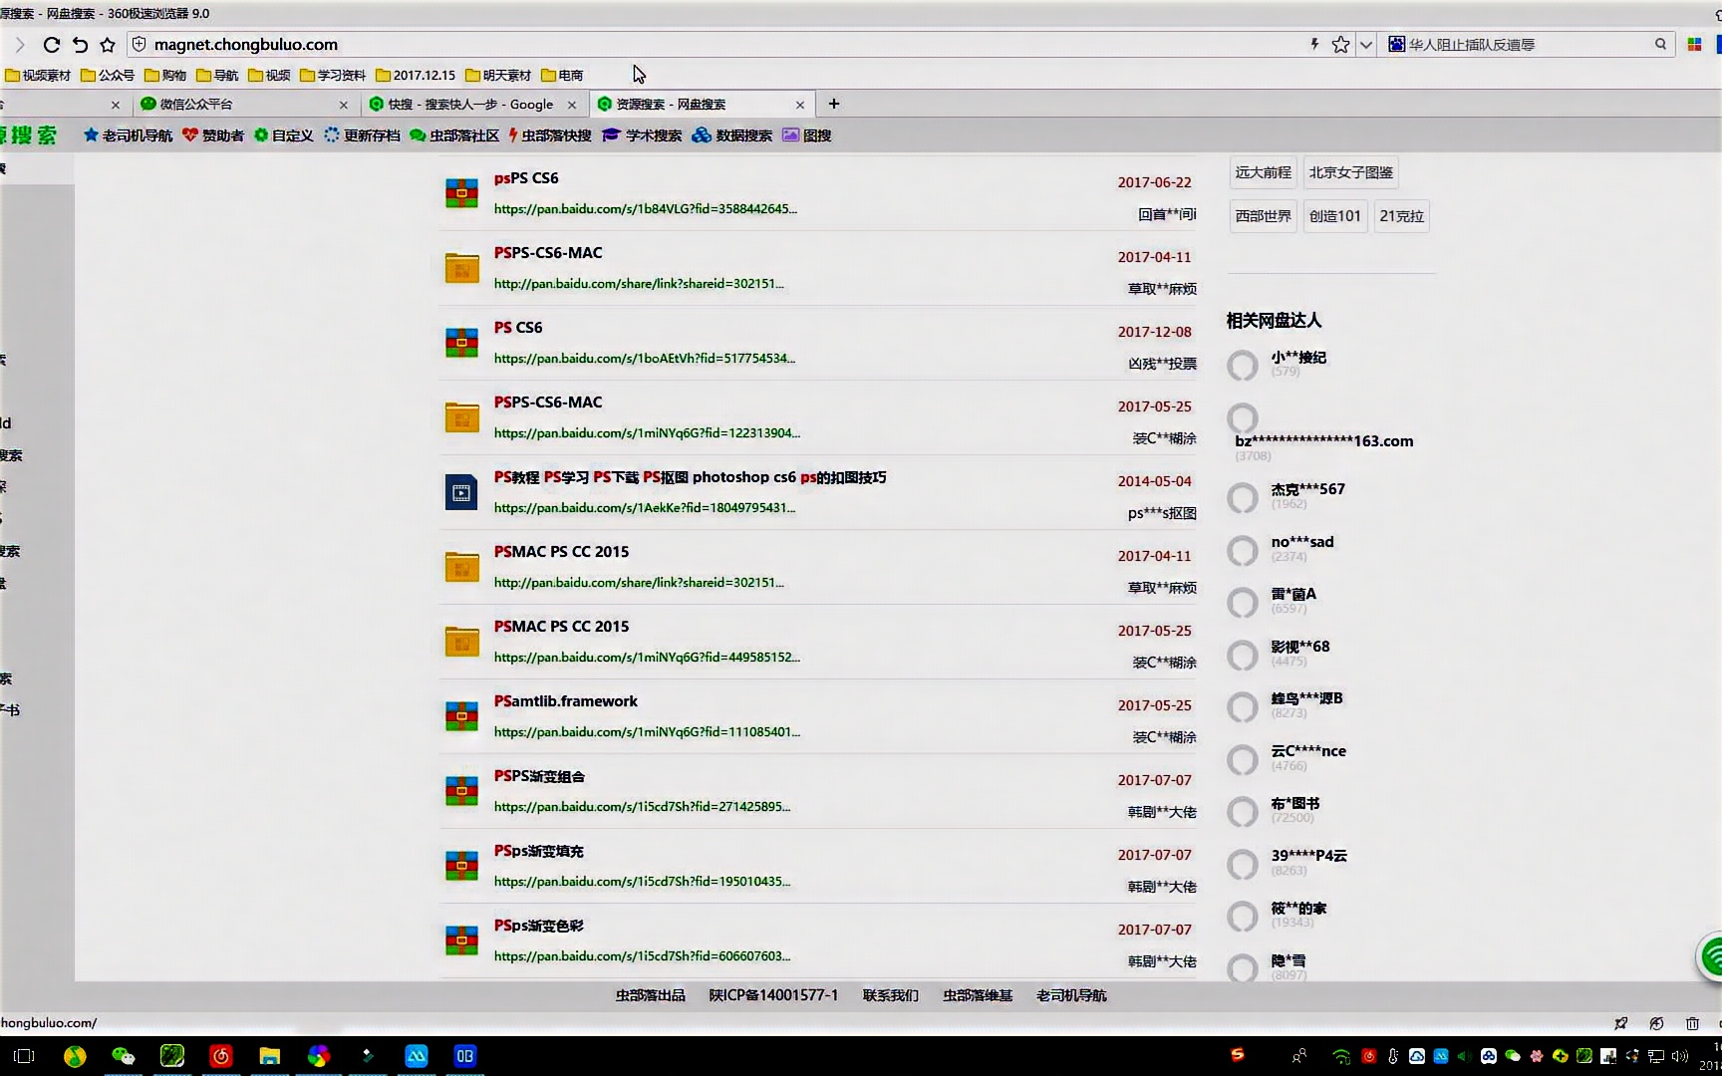Screen dimensions: 1722x1076
Task: Open 虫部落快搜 menu item
Action: 550,135
